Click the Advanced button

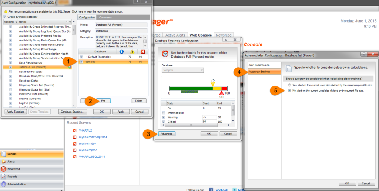click(x=167, y=134)
